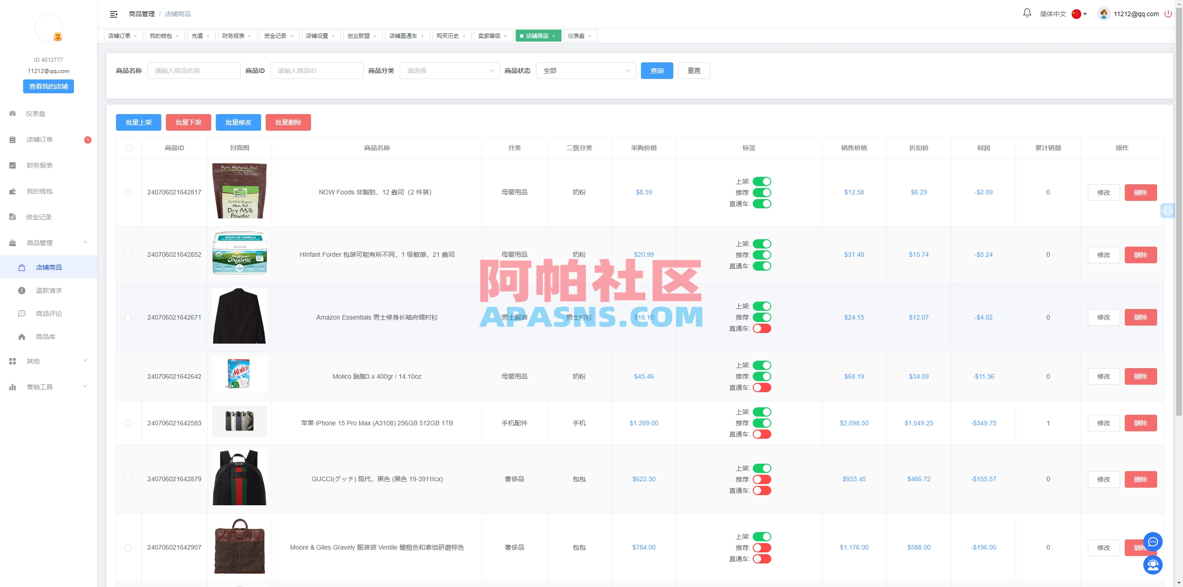Click the 查看我的店铺 button
This screenshot has height=587, width=1183.
(x=48, y=86)
